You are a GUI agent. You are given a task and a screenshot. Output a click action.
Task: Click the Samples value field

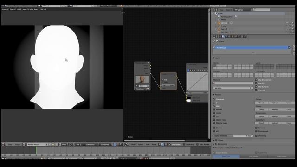[x=233, y=88]
